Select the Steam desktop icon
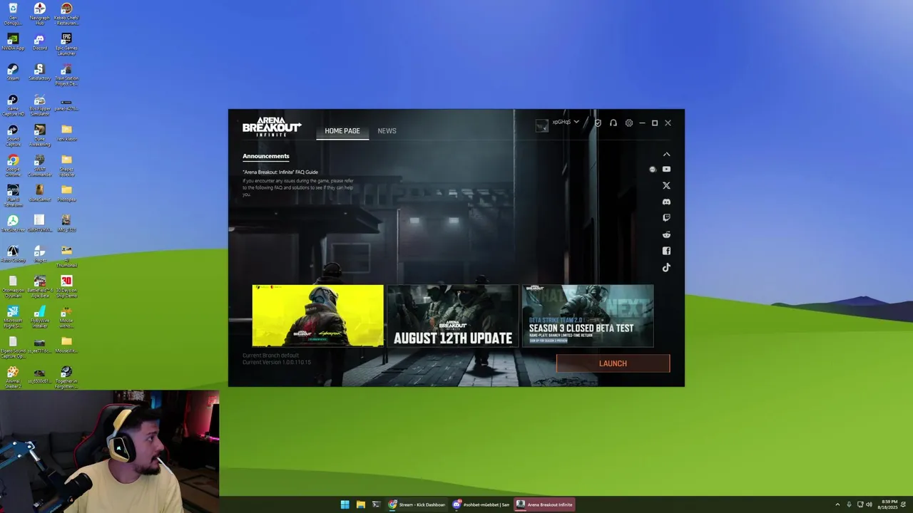The height and width of the screenshot is (513, 913). [x=13, y=72]
